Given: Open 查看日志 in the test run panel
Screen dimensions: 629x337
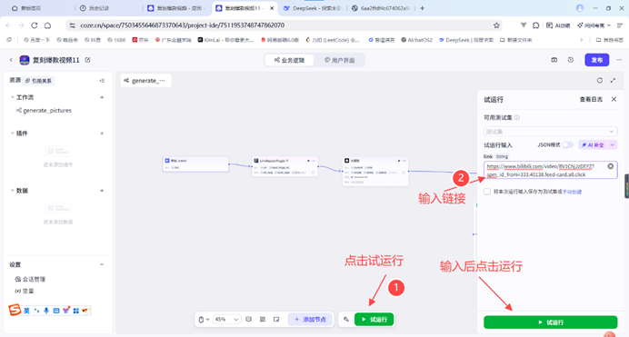Looking at the screenshot, I should coord(591,99).
